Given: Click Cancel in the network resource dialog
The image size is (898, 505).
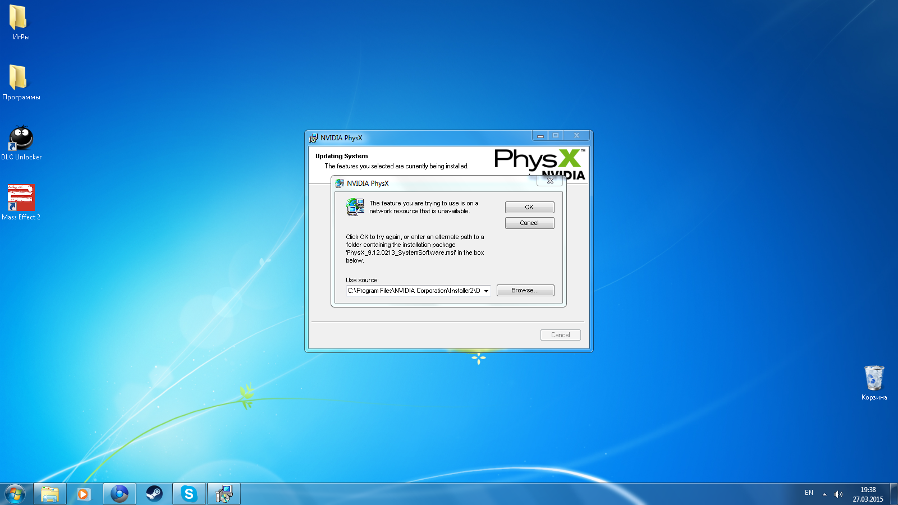Looking at the screenshot, I should [x=529, y=223].
